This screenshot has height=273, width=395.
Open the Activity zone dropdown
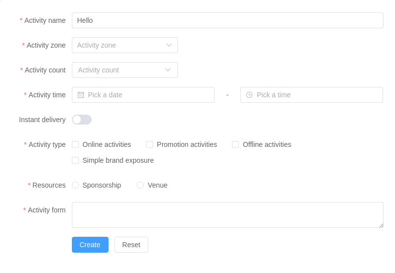[x=119, y=45]
